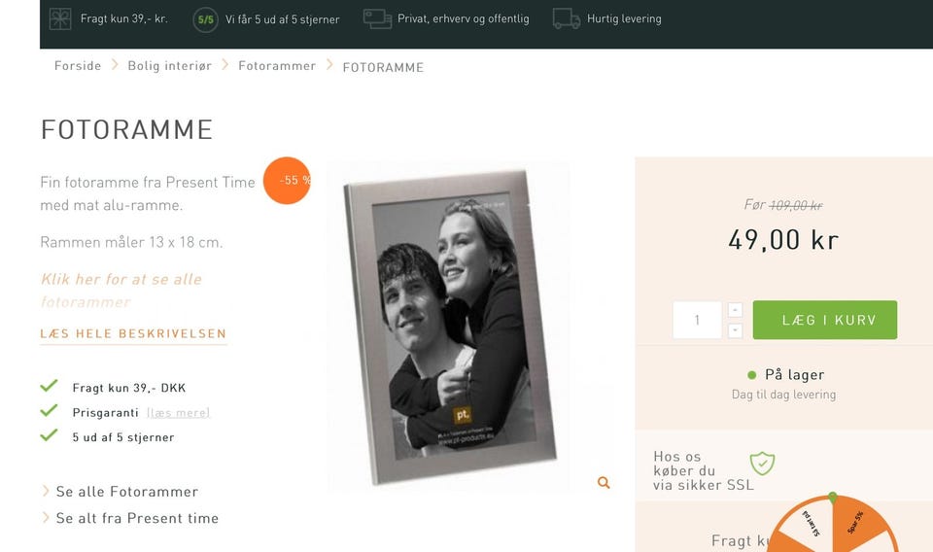
Task: Click the green SSL shield icon
Action: pos(762,464)
